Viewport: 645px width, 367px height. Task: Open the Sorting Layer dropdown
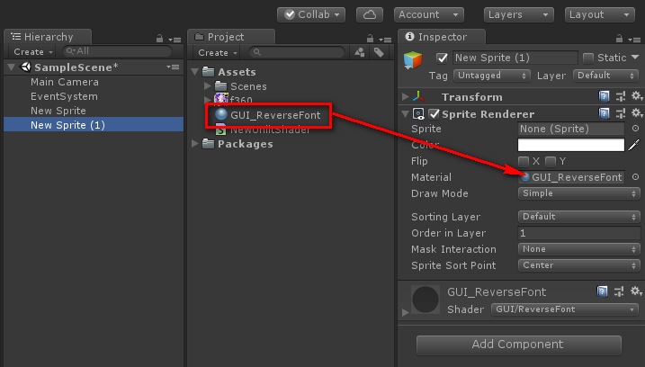click(x=578, y=217)
